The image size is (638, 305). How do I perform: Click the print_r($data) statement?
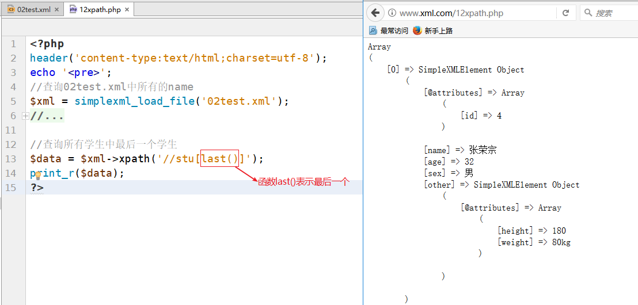(x=77, y=173)
